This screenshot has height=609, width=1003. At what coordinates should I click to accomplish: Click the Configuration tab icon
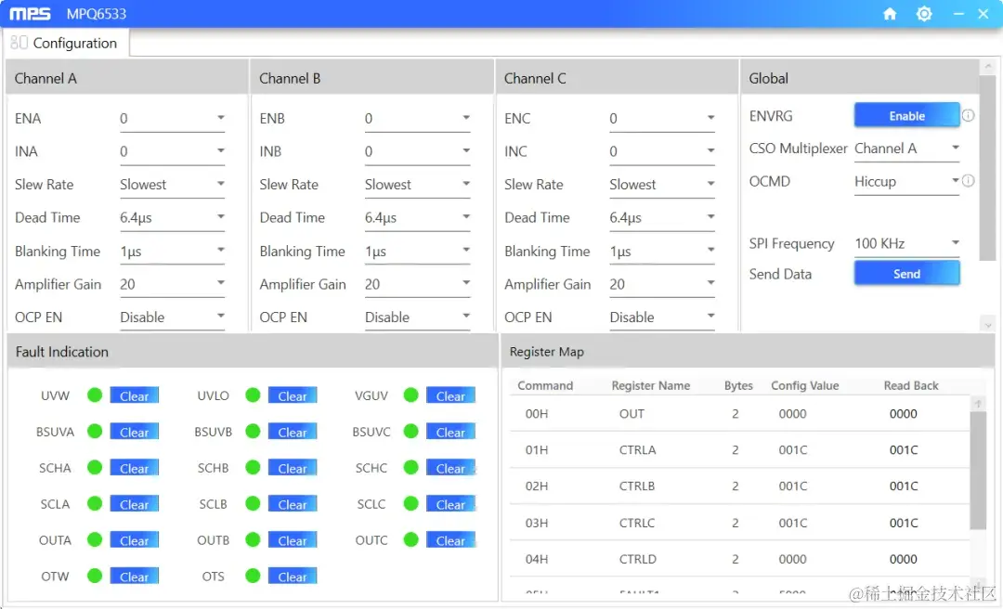coord(20,42)
